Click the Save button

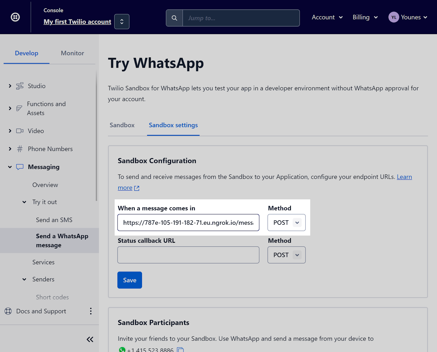click(130, 280)
